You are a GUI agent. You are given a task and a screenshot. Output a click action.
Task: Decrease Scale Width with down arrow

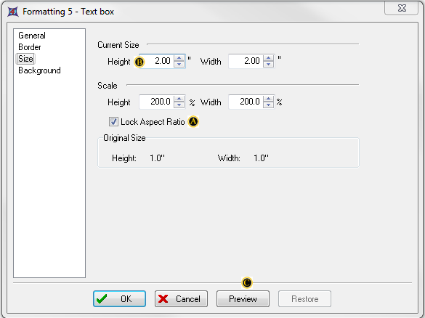click(x=268, y=105)
